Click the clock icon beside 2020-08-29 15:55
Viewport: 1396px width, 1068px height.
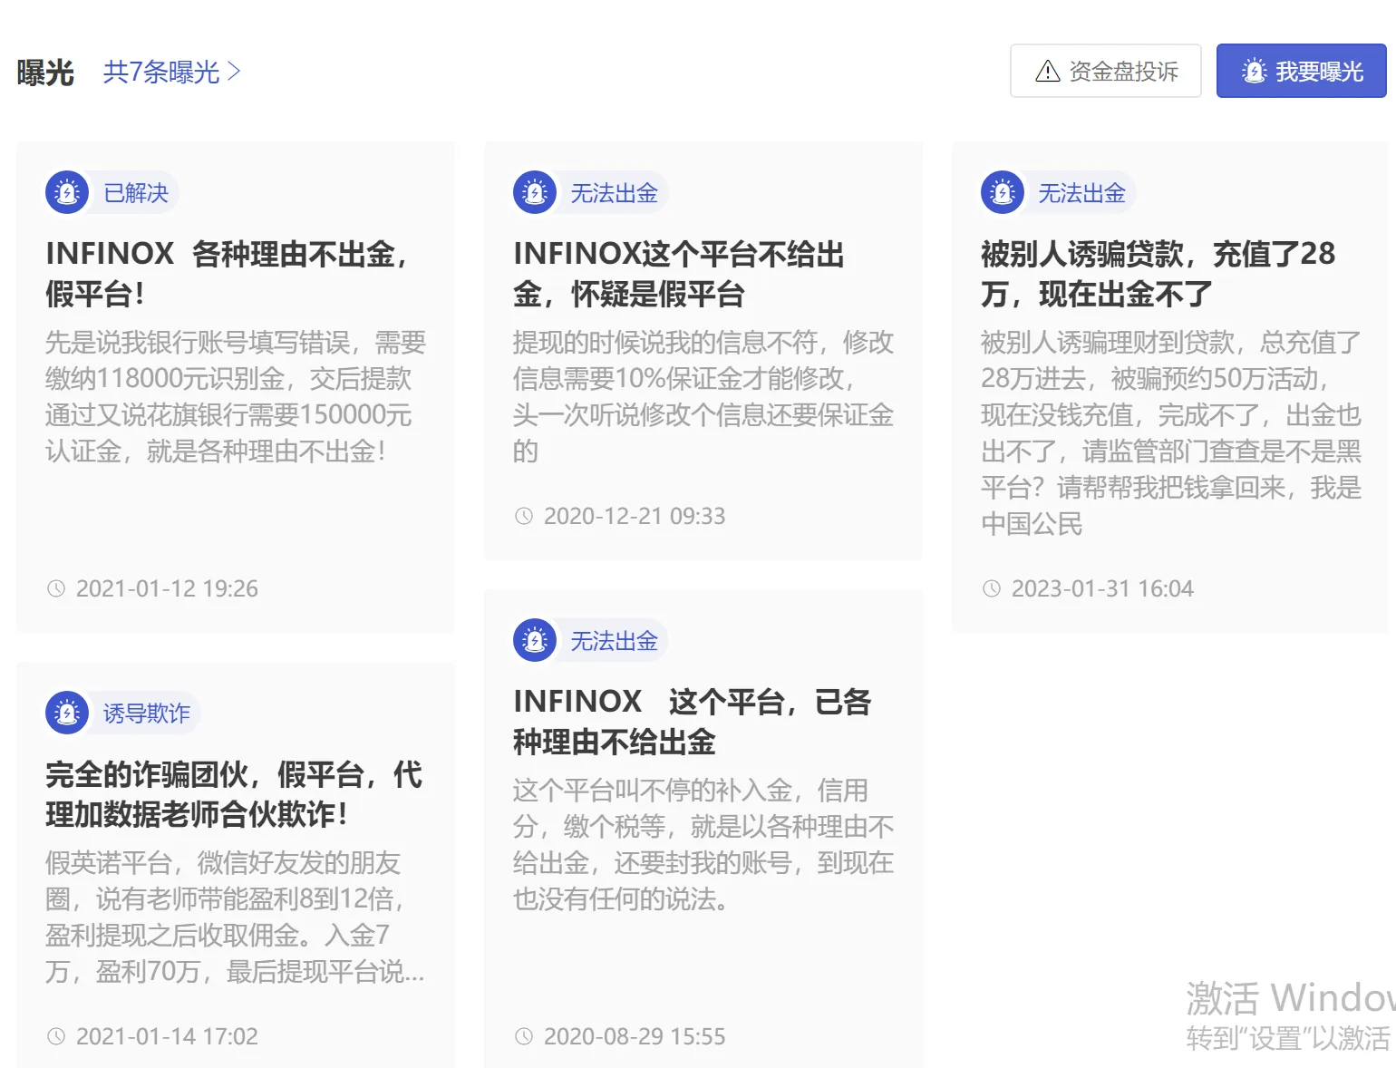click(x=524, y=1036)
